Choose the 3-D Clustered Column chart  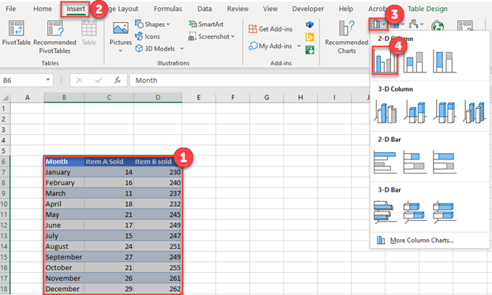386,111
